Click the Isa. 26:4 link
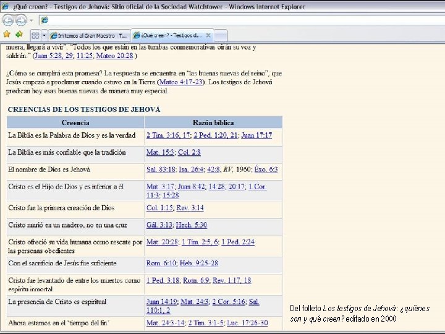The height and width of the screenshot is (334, 445). (x=191, y=169)
